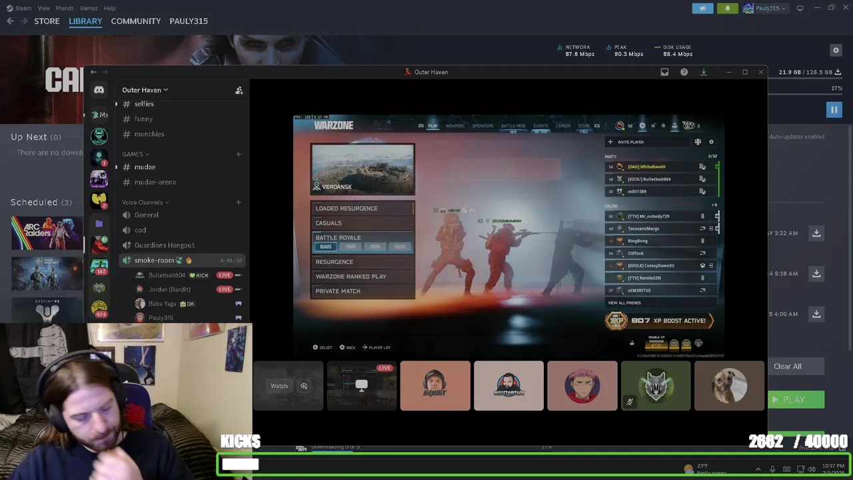
Task: Join the General voice channel
Action: (x=180, y=215)
